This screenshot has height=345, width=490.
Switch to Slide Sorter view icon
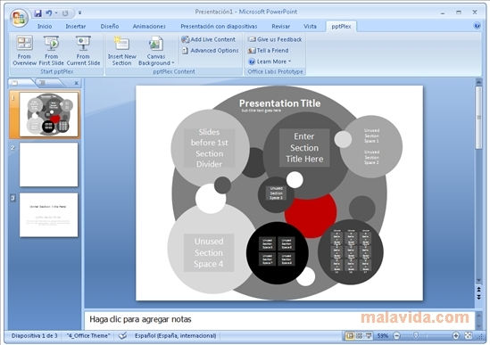(x=360, y=336)
